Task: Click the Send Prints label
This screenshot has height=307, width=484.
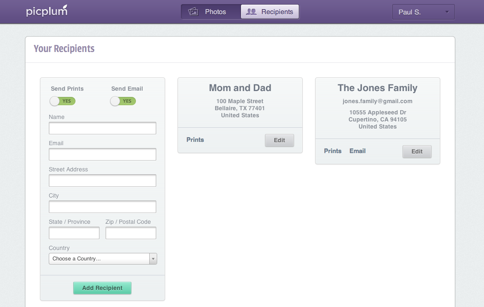Action: pos(67,89)
